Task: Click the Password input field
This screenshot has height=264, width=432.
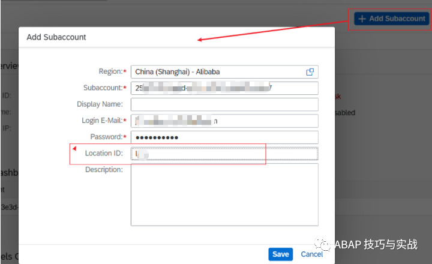Action: tap(224, 137)
